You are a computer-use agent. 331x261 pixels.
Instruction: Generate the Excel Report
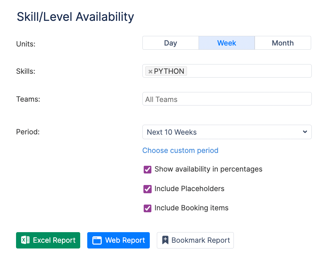(48, 240)
